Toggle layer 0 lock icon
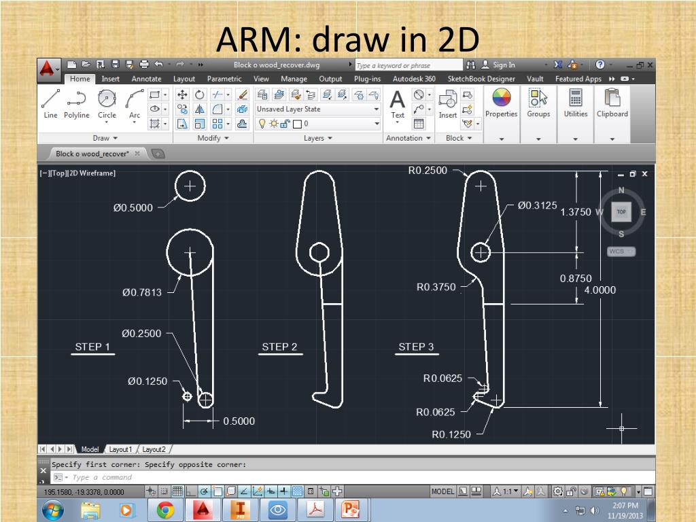696x522 pixels. coord(285,124)
